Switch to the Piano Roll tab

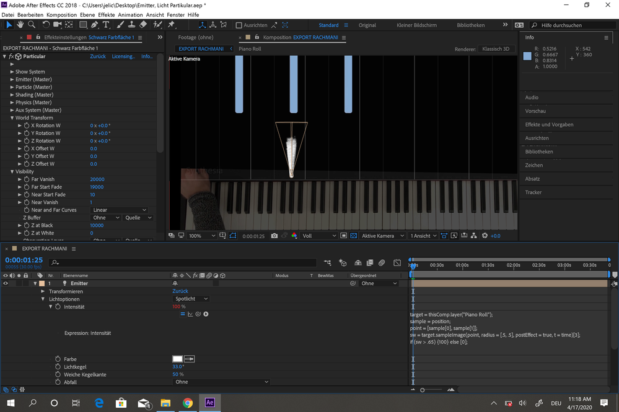(x=250, y=49)
